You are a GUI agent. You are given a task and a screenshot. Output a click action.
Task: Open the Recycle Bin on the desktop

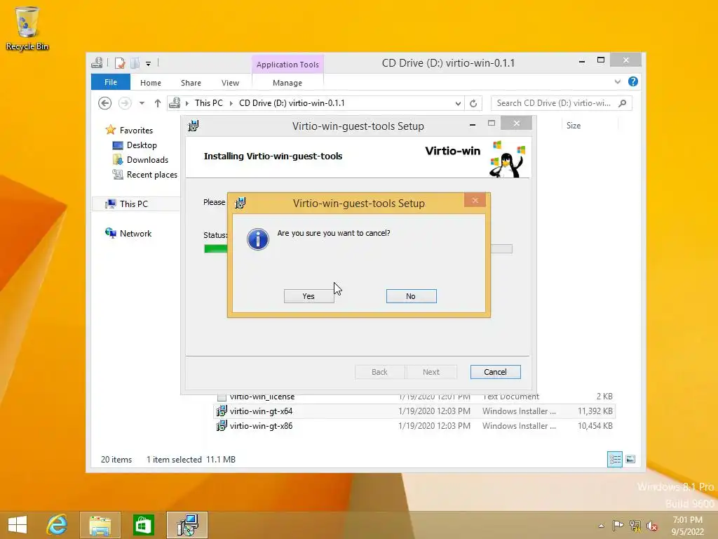[27, 28]
